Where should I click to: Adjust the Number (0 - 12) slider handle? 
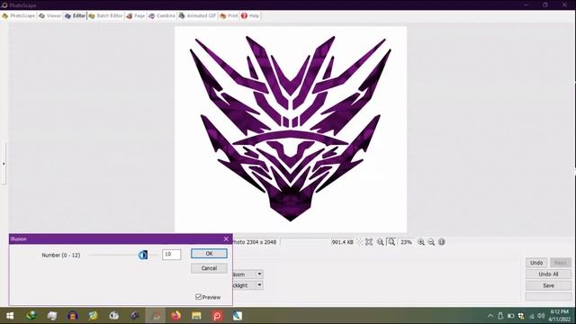(143, 255)
